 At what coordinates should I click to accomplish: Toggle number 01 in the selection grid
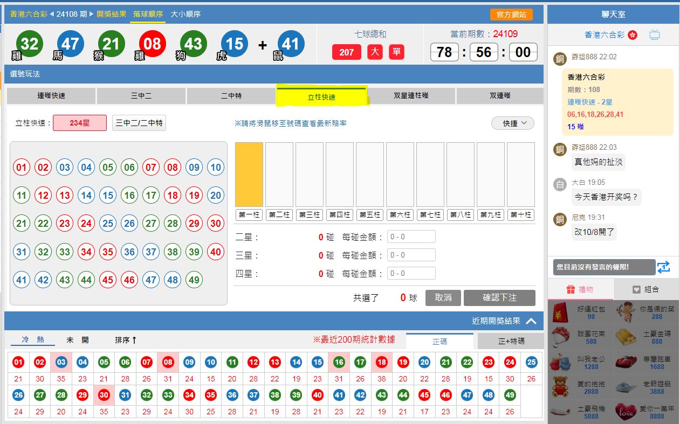[22, 167]
